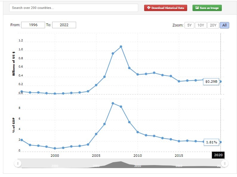Click the Billions of US $ axis title

click(x=14, y=63)
